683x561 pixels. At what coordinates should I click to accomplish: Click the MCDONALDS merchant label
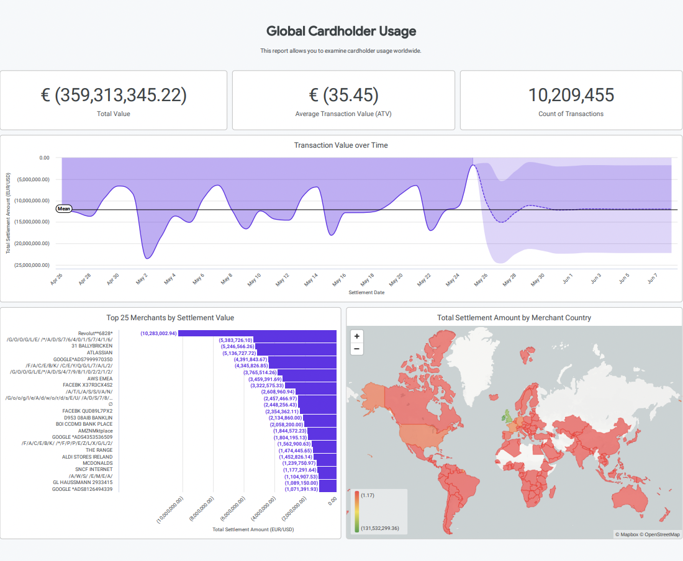[x=97, y=463]
